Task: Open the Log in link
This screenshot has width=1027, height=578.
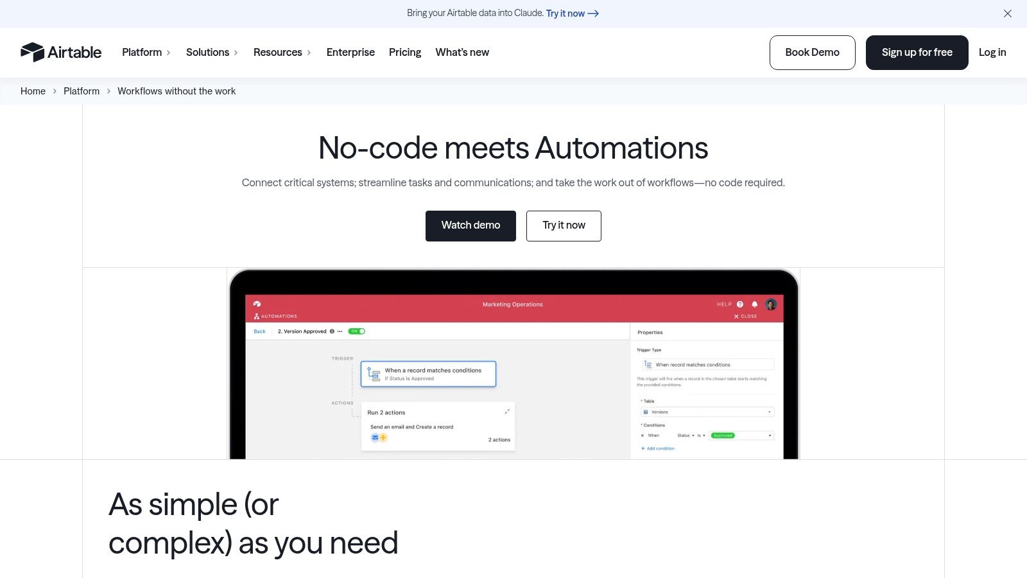Action: click(x=992, y=53)
